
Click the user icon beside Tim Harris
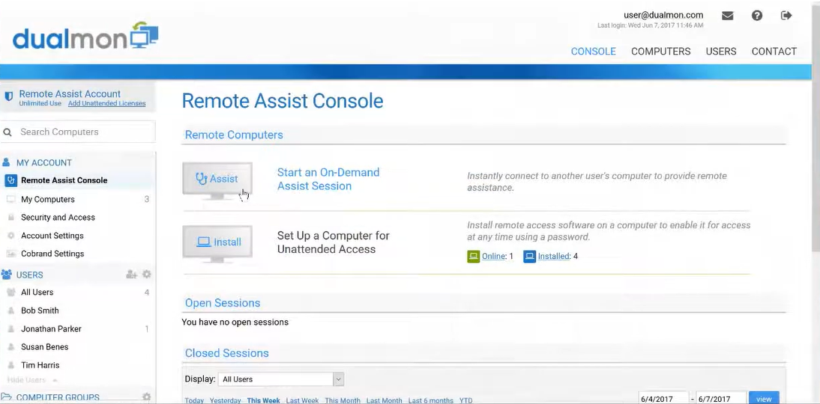[11, 365]
